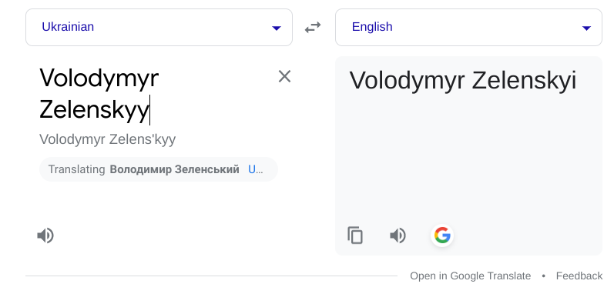Search the translation with Google icon
This screenshot has width=614, height=304.
[x=442, y=236]
